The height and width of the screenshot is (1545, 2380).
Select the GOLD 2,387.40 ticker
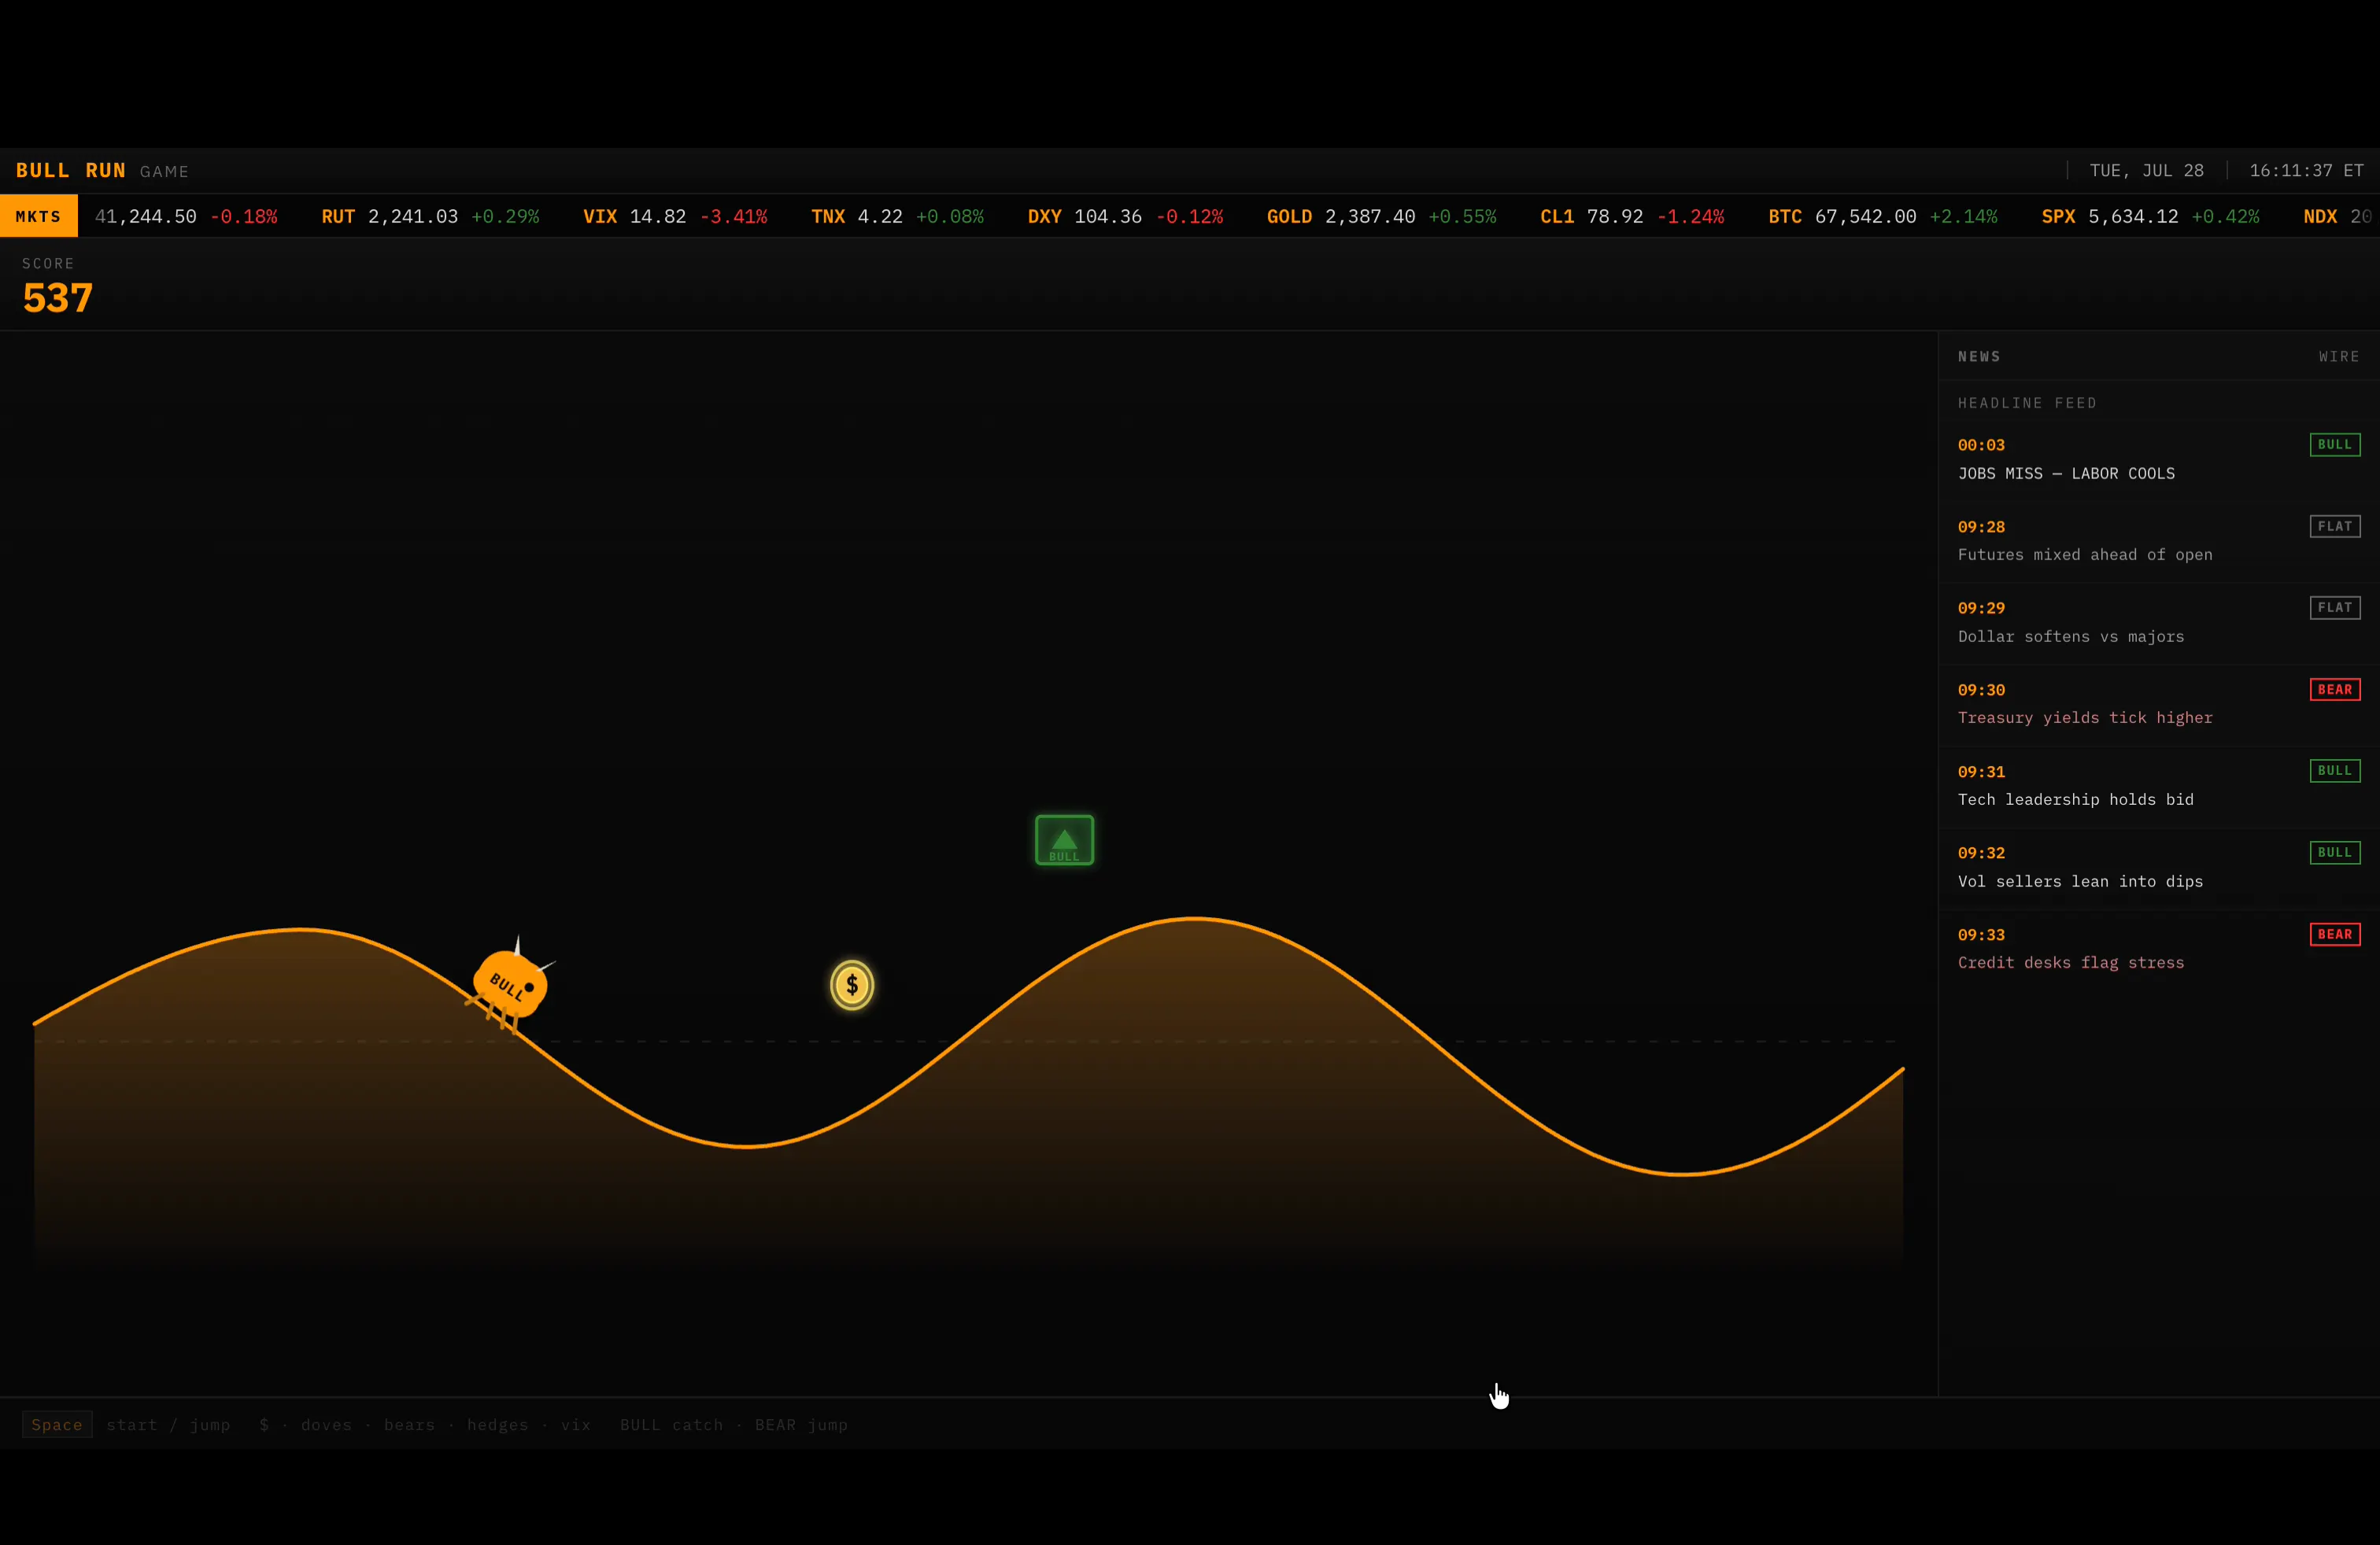1381,217
